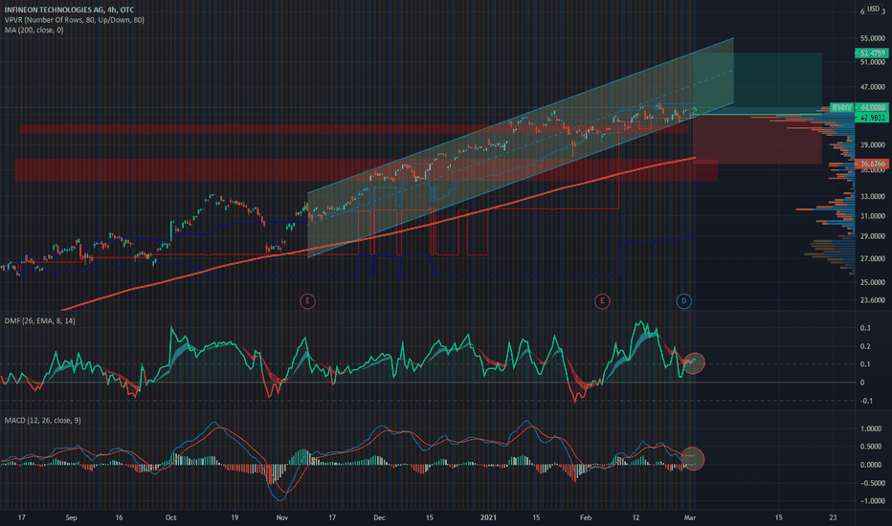Click the 1.0000 MACD scale value
The width and height of the screenshot is (892, 526).
point(871,428)
